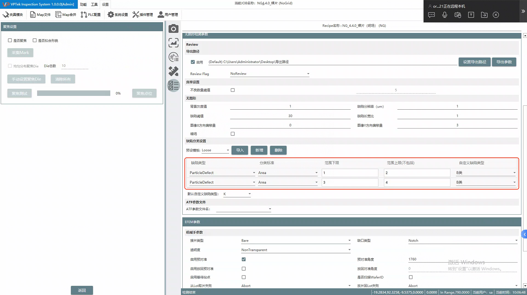This screenshot has width=527, height=295.
Task: Click keyboard-mouse control icon in remote bar
Action: click(x=458, y=15)
